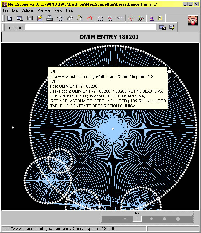Click the yellow question mark help icon

click(160, 18)
